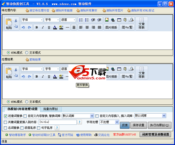The width and height of the screenshot is (175, 145).
Task: Uncheck the 近意词替换 checkbox
Action: click(5, 116)
